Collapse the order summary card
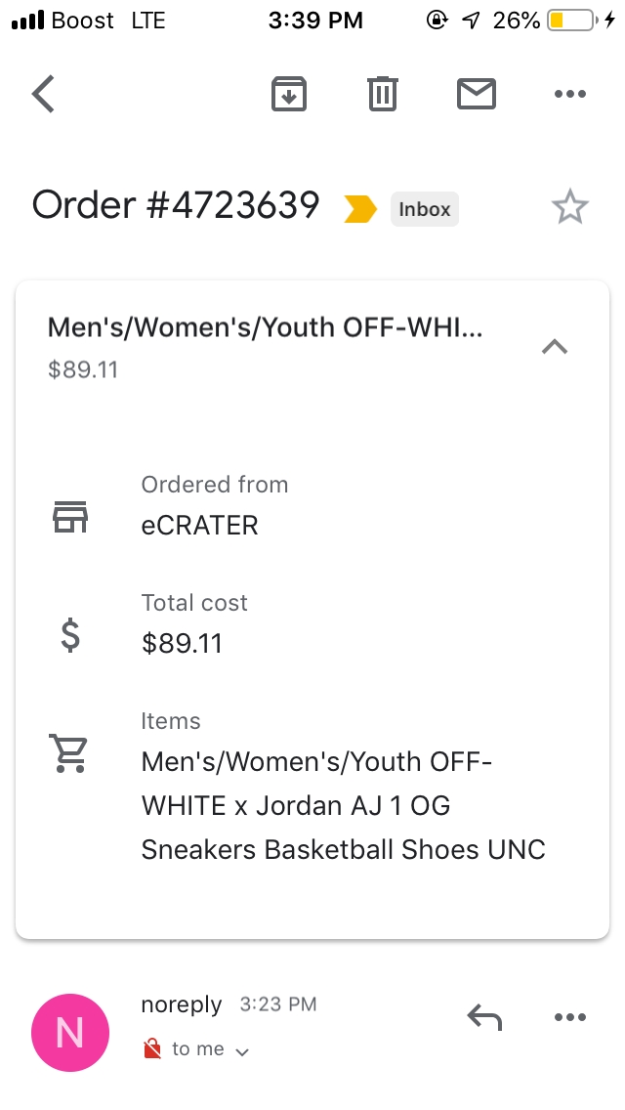The image size is (625, 1110). (x=554, y=346)
